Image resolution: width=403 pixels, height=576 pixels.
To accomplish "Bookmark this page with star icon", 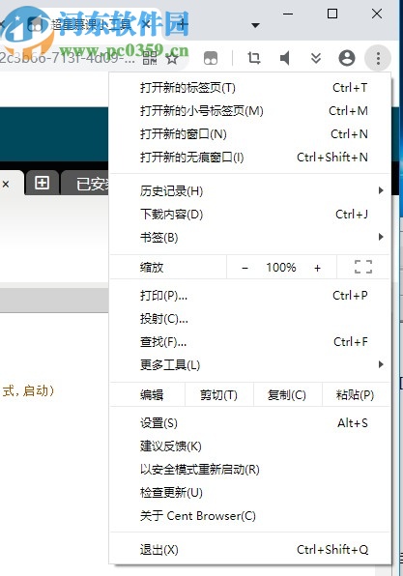I will pyautogui.click(x=172, y=58).
